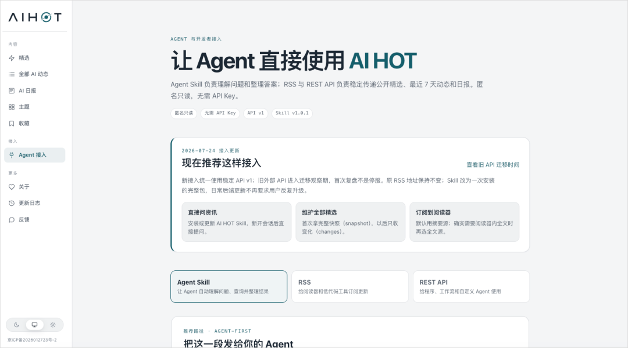This screenshot has width=628, height=348.
Task: Click the 订阅到阅读器 card
Action: [465, 222]
